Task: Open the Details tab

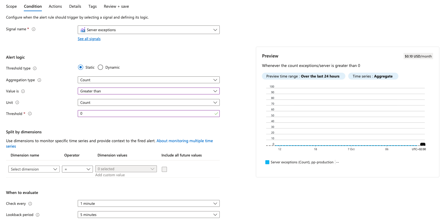Action: [x=75, y=6]
